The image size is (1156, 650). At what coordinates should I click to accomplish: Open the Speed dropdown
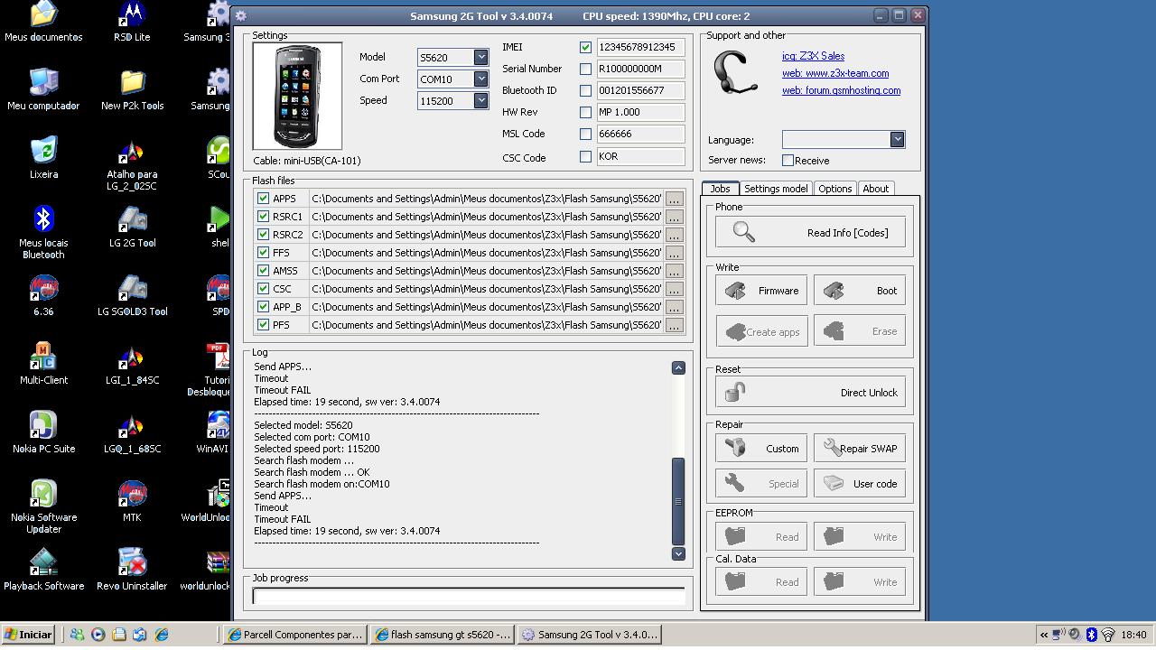coord(480,100)
